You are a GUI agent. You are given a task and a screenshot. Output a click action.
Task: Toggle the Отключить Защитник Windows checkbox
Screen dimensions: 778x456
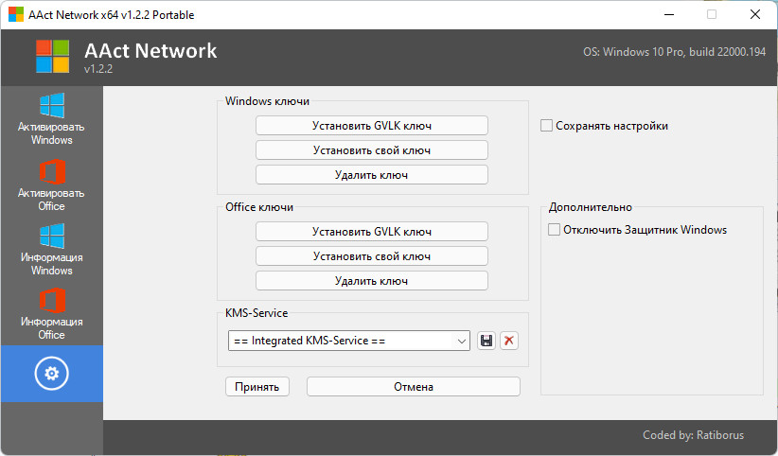point(555,230)
